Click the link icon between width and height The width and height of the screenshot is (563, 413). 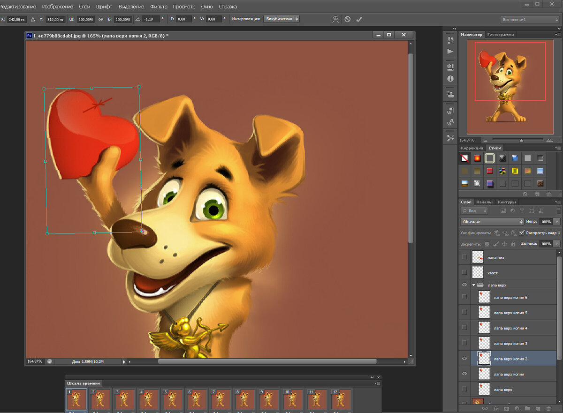(x=100, y=19)
